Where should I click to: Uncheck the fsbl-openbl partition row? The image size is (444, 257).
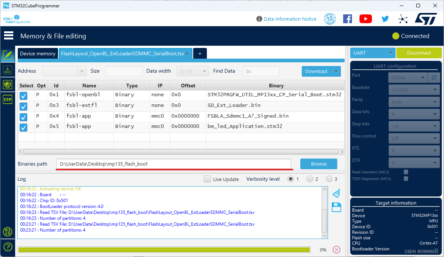click(x=23, y=96)
